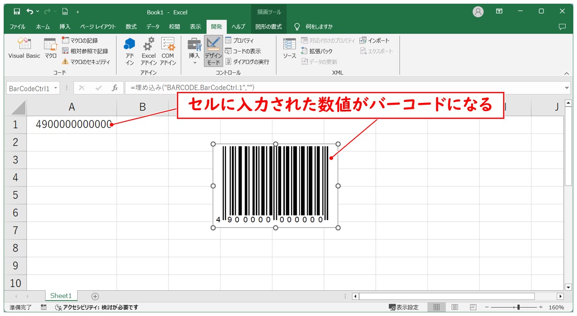The height and width of the screenshot is (316, 577).
Task: Open the undo history dropdown arrow
Action: pos(38,11)
